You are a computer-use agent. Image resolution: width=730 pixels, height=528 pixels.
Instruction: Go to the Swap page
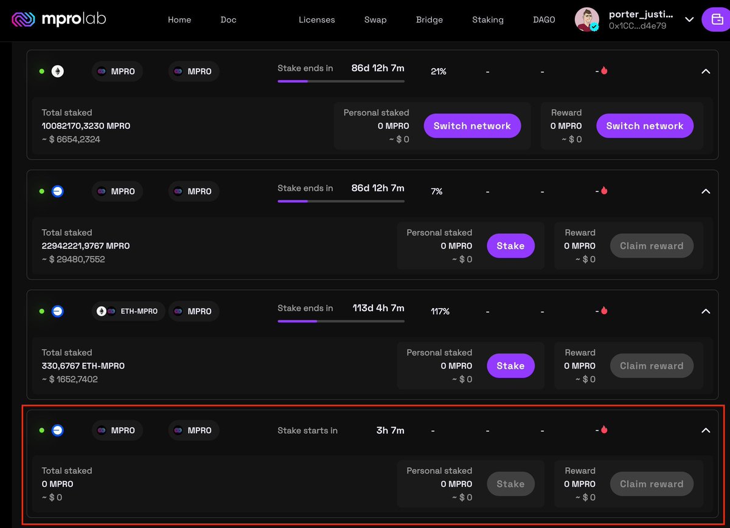tap(375, 19)
